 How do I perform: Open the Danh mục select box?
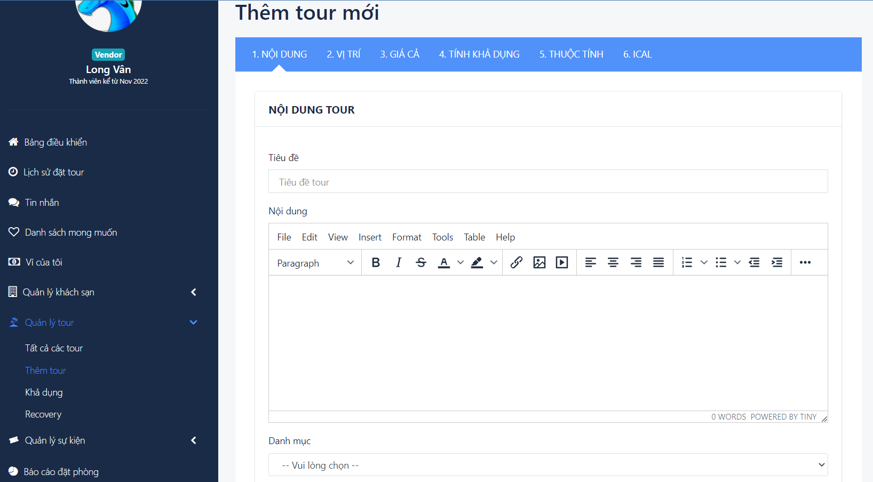[x=548, y=465]
